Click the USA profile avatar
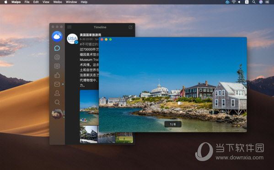This screenshot has height=170, width=274. click(x=72, y=38)
